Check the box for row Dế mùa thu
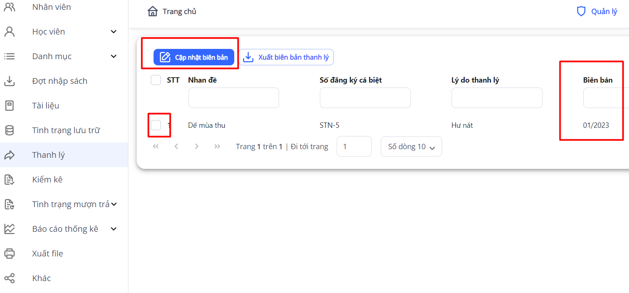This screenshot has width=629, height=293. (x=156, y=125)
